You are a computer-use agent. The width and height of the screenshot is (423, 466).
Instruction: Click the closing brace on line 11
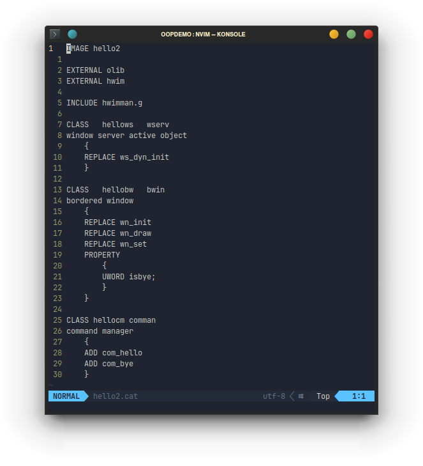point(86,167)
